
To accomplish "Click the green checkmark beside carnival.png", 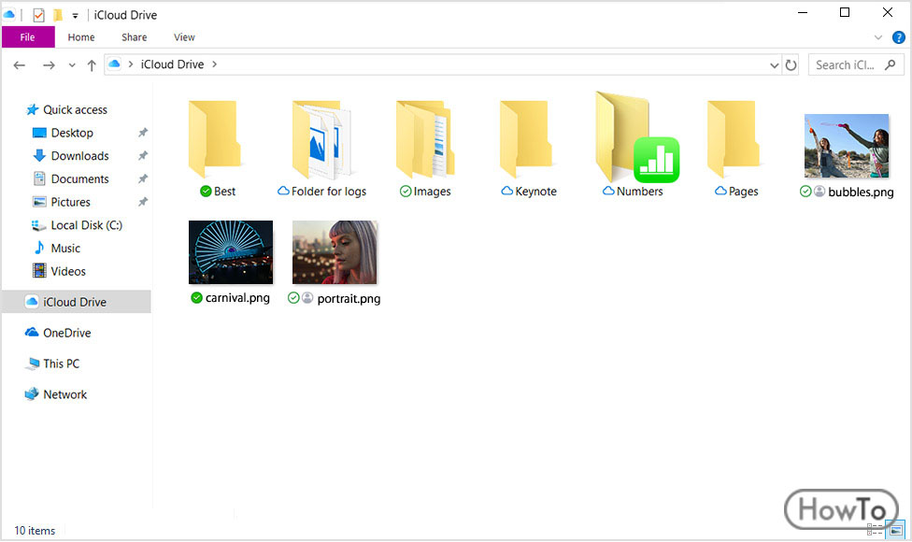I will [196, 298].
